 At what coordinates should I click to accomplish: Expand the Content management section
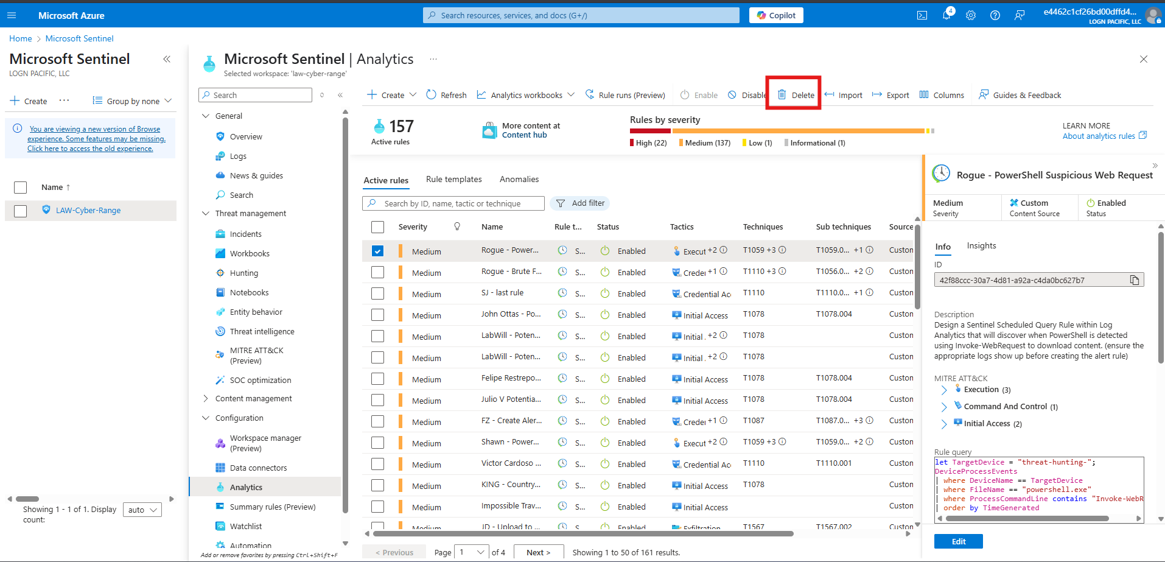coord(205,398)
